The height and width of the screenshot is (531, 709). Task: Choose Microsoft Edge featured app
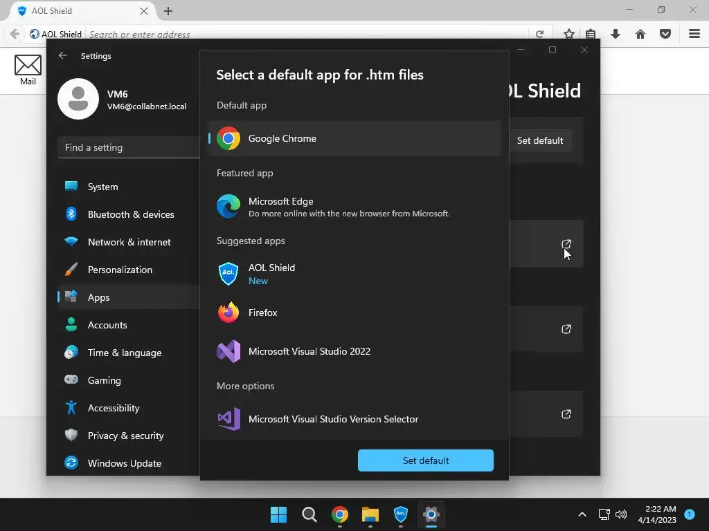point(355,206)
